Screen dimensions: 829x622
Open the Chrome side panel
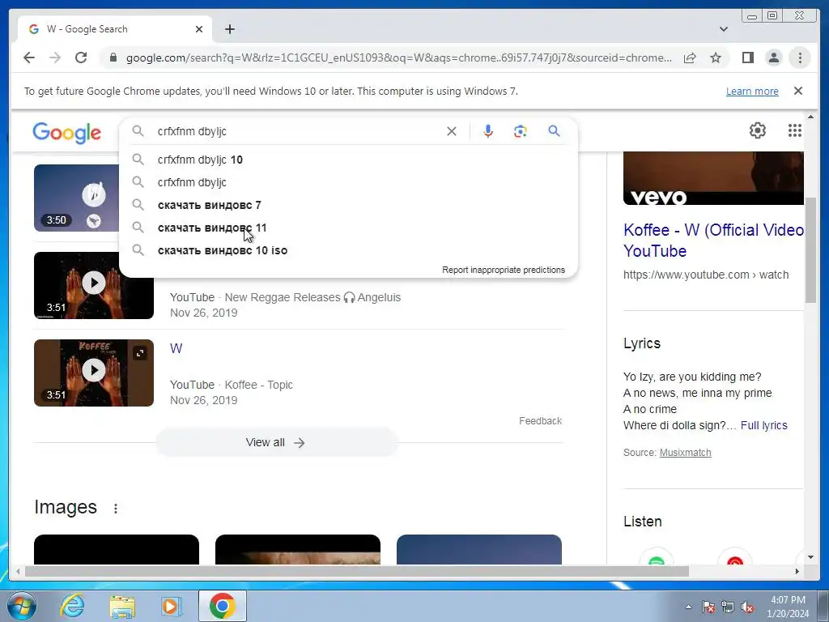pyautogui.click(x=747, y=58)
